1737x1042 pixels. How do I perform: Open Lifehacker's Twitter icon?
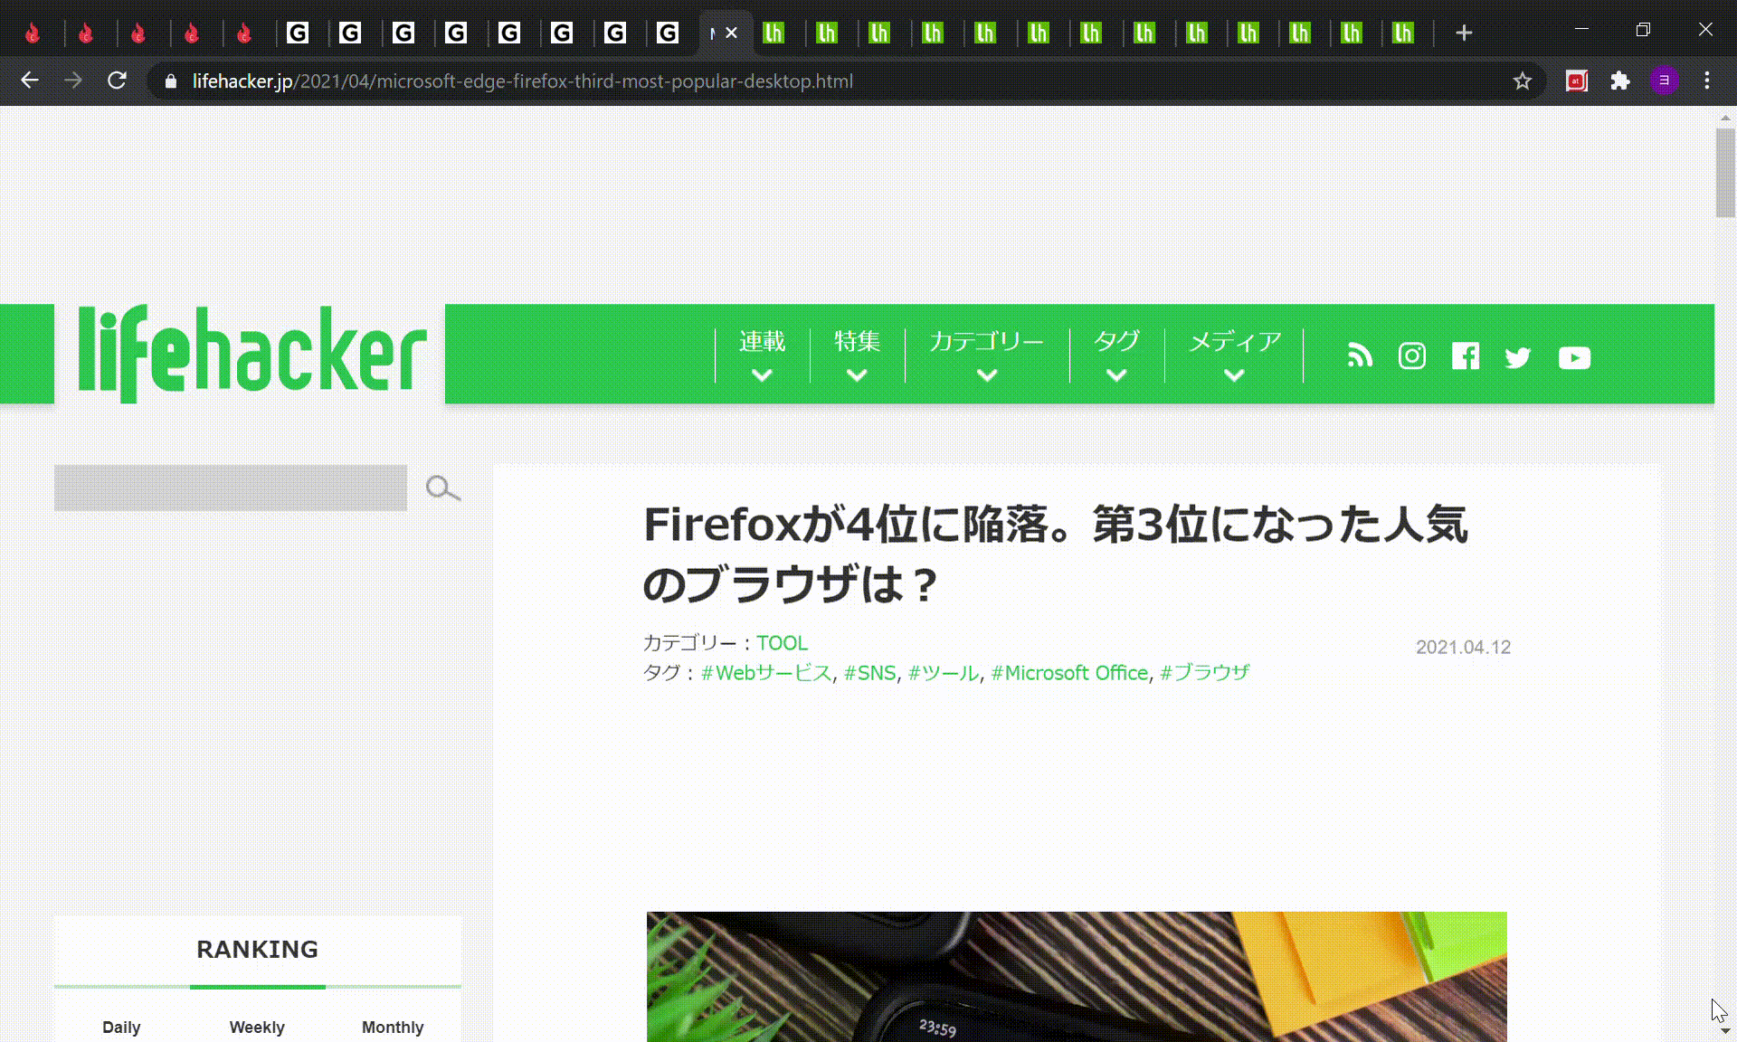point(1518,357)
